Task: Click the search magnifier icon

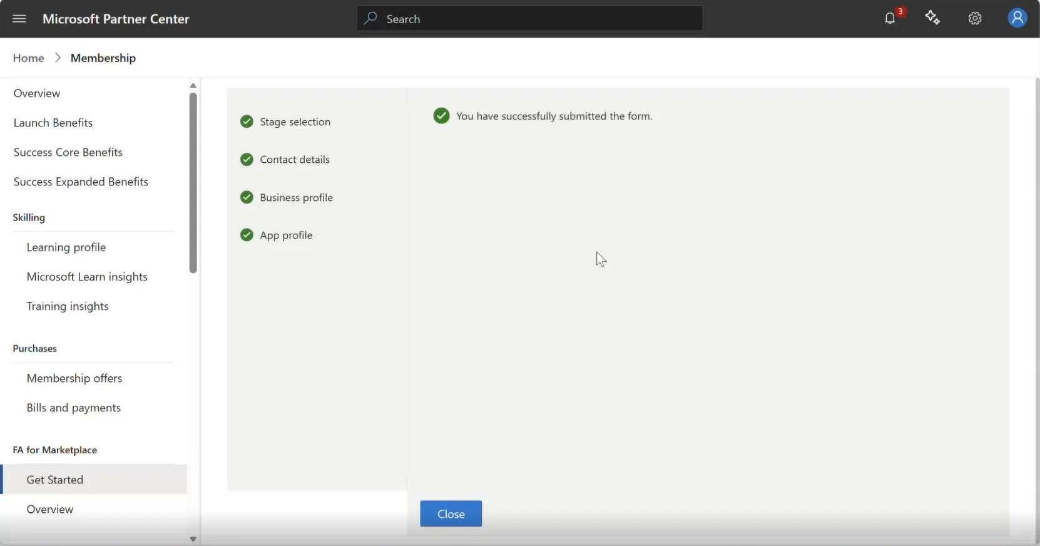Action: tap(370, 18)
